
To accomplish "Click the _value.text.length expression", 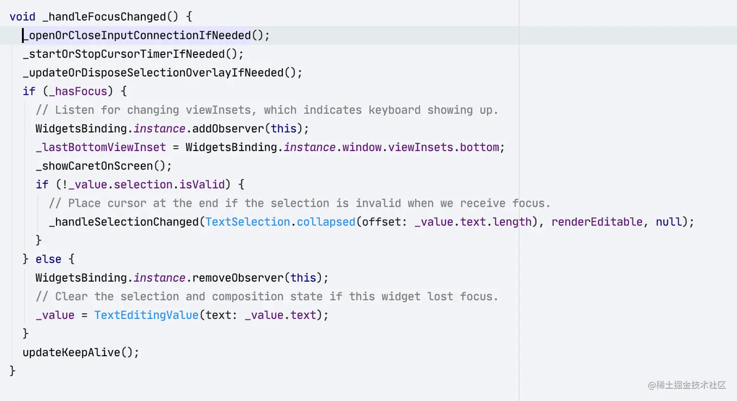I will pyautogui.click(x=473, y=222).
